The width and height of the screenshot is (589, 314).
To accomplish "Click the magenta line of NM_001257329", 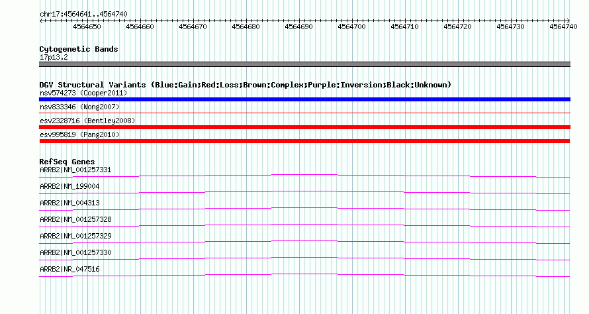I will (304, 242).
